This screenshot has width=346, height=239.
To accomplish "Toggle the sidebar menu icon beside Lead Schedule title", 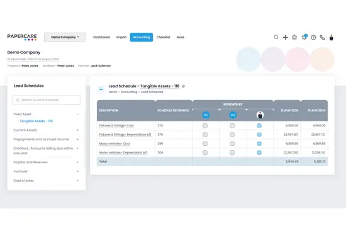I will point(101,89).
